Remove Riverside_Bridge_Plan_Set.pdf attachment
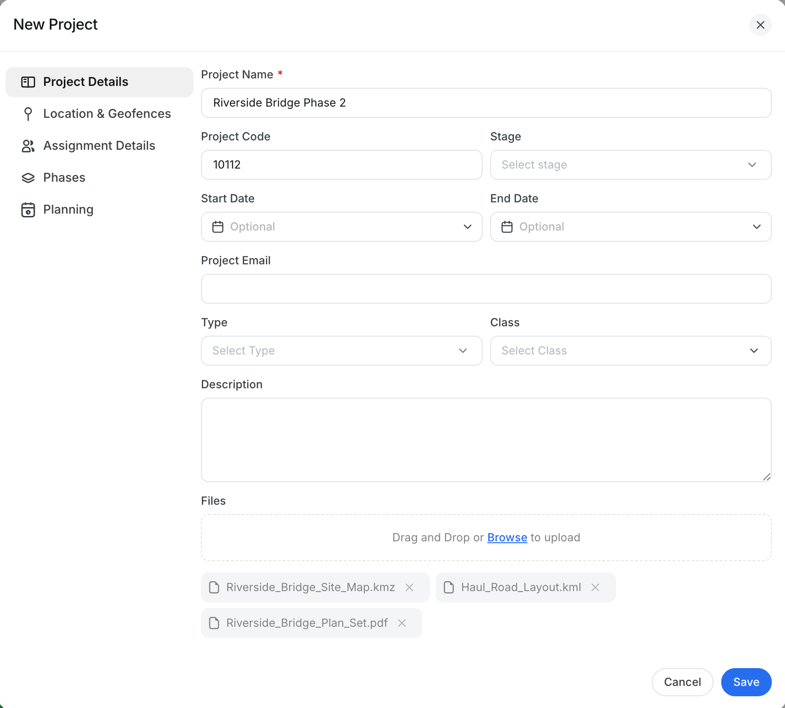 pyautogui.click(x=402, y=623)
